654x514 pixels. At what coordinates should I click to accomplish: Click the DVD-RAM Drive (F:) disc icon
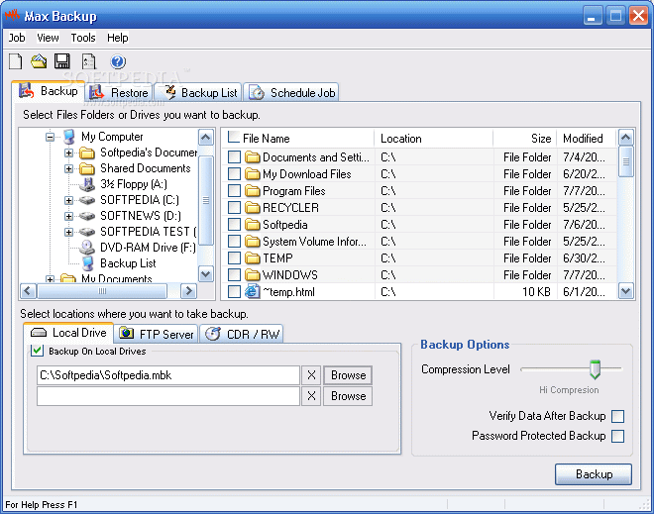tap(87, 248)
